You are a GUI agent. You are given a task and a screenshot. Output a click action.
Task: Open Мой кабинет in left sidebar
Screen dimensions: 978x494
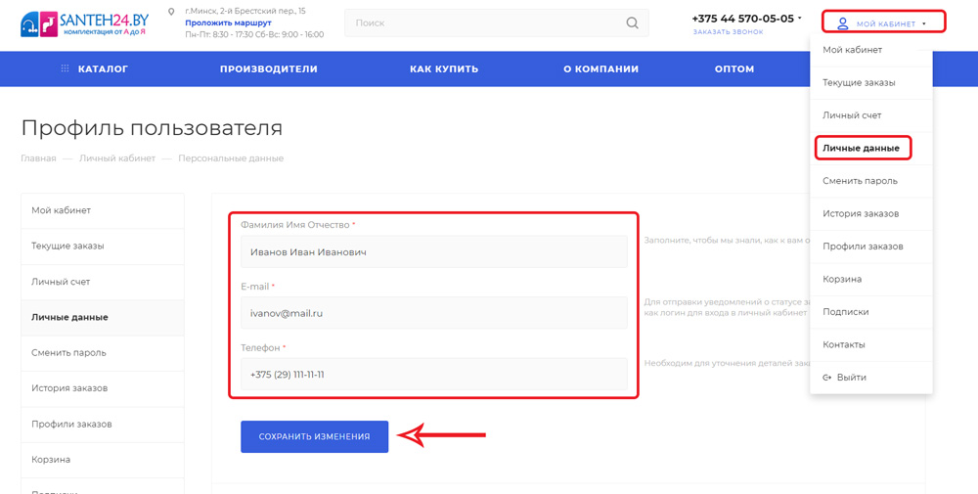pos(103,210)
